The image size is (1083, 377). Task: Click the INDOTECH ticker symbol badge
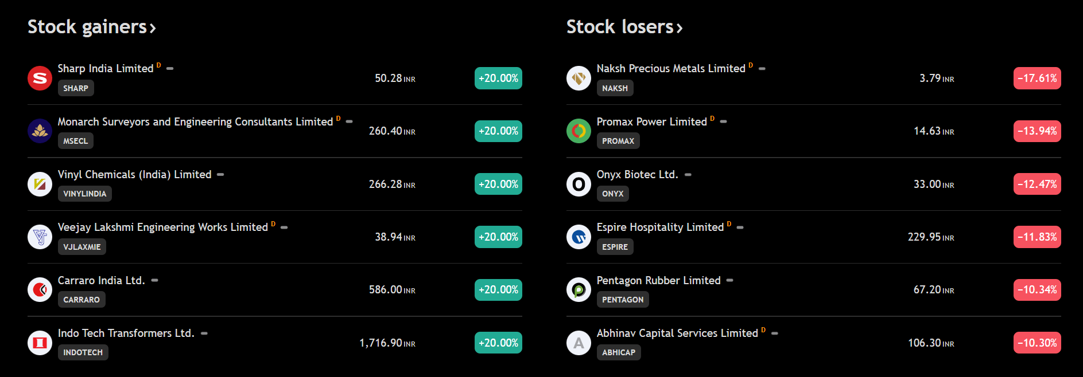[83, 352]
